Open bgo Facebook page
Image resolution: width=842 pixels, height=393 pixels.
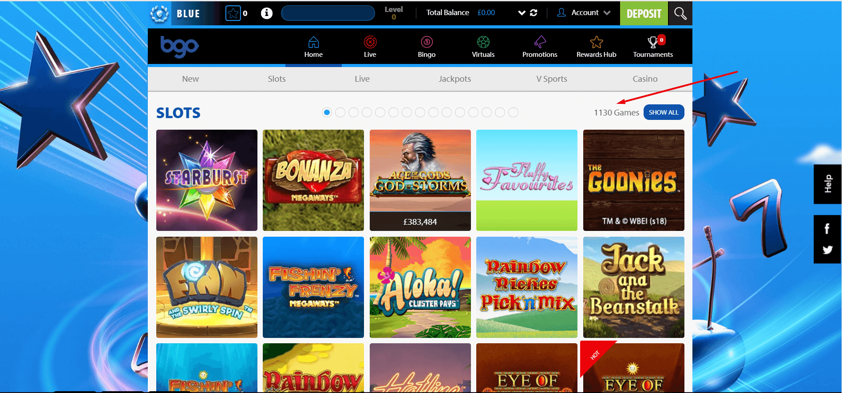pos(827,229)
